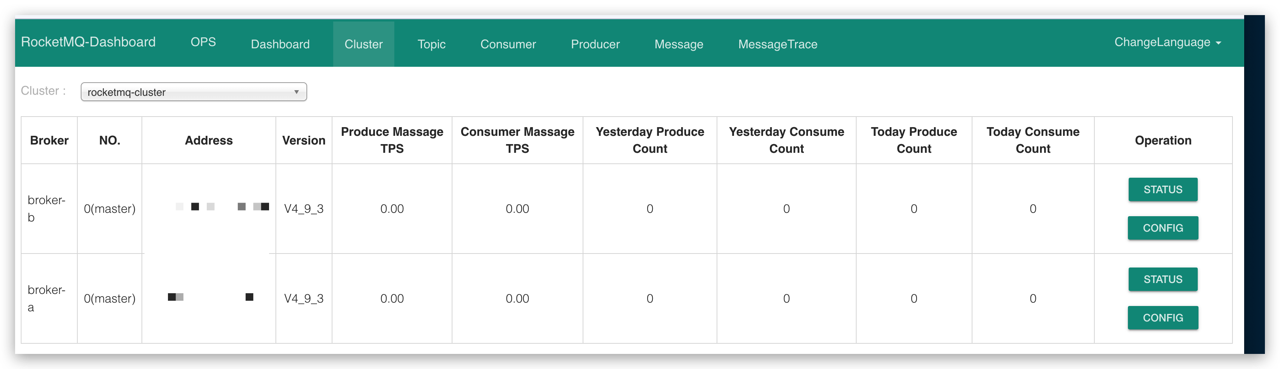Click the Produce Massage TPS header
Screen dimensions: 1280x369
[392, 140]
